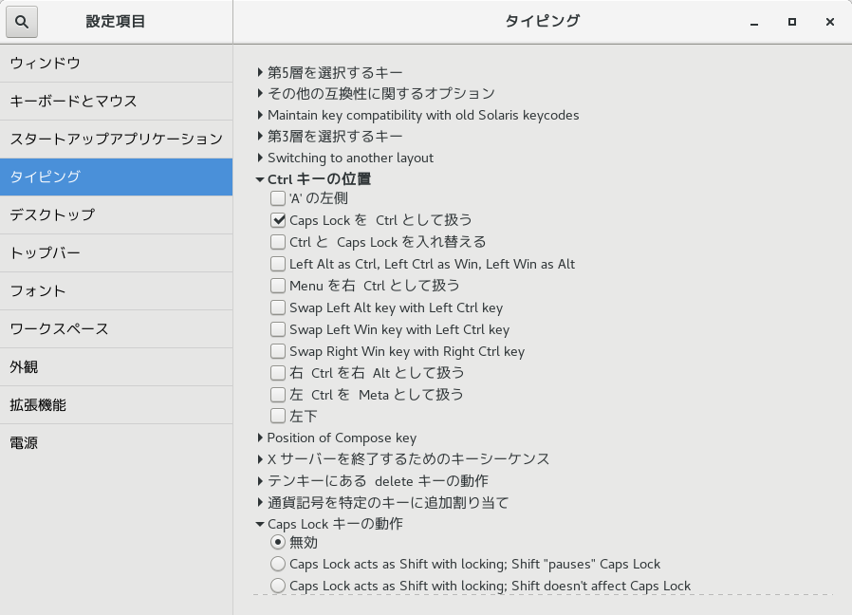
Task: Select the '無効' radio button
Action: (278, 543)
